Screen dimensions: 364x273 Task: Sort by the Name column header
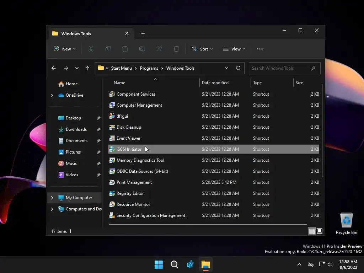coord(119,83)
